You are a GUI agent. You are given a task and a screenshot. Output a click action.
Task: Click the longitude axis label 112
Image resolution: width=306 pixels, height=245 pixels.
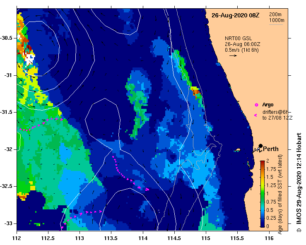tap(17, 238)
